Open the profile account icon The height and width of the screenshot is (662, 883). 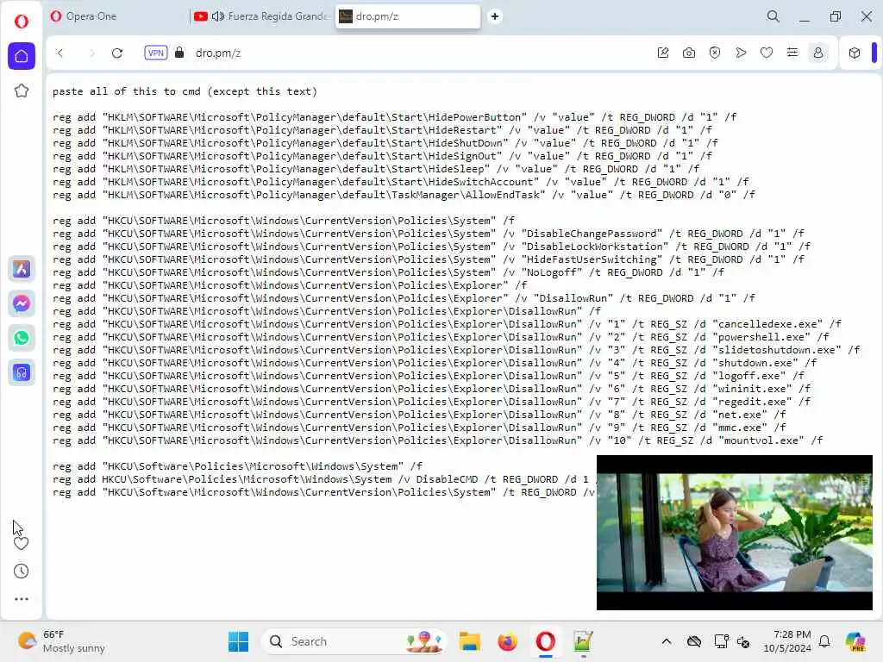click(x=818, y=53)
